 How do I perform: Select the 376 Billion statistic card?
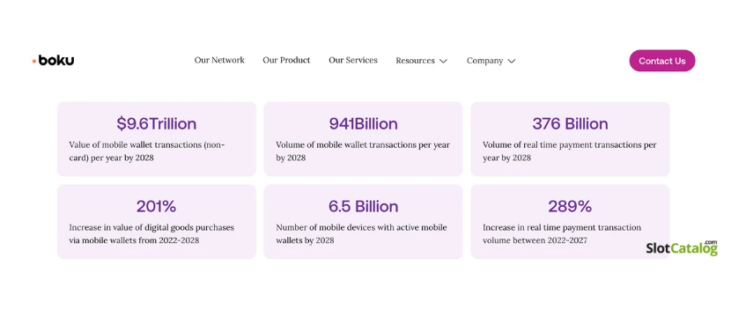click(x=570, y=139)
